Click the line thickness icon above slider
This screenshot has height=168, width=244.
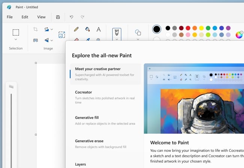click(x=11, y=87)
